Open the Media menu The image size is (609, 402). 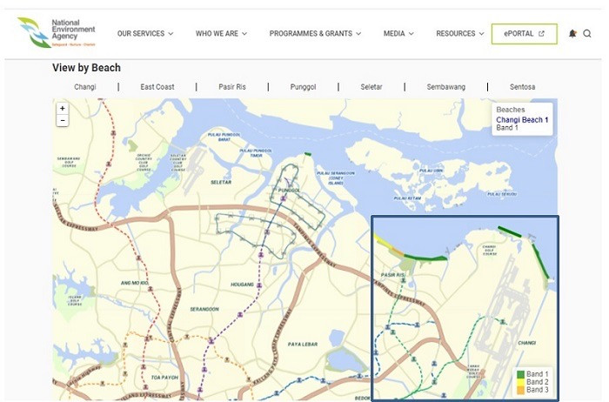click(398, 34)
